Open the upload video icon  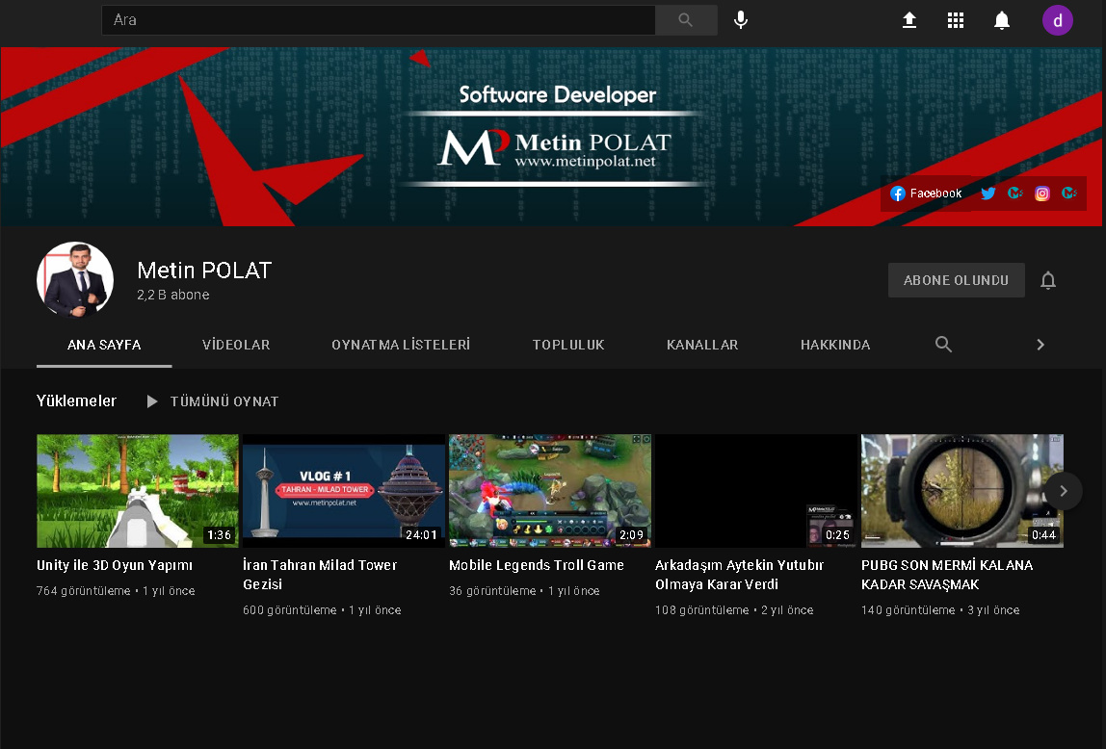pos(908,20)
